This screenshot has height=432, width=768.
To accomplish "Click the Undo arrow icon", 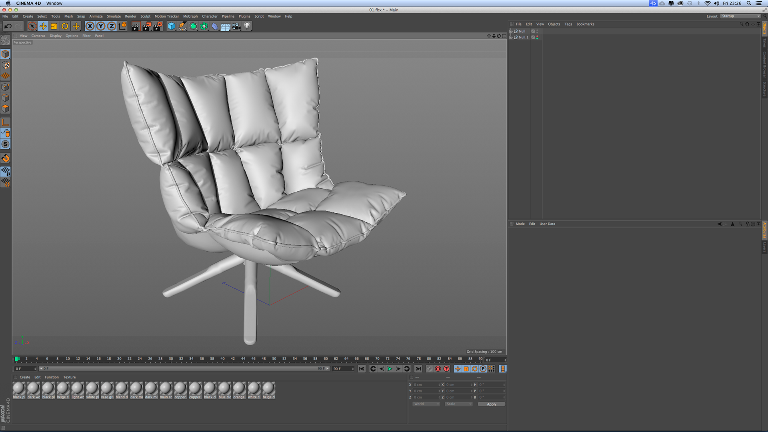I will click(x=8, y=26).
